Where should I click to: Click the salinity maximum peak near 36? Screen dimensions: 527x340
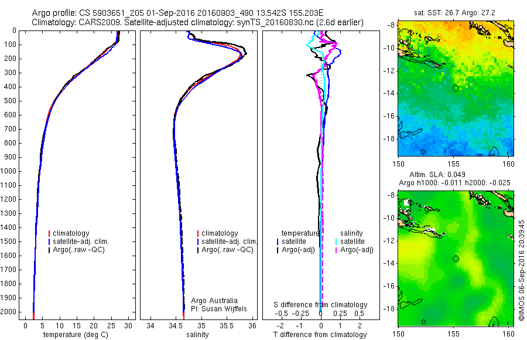246,53
